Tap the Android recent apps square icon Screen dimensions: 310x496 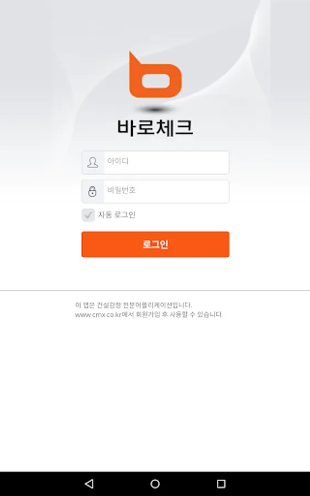tap(221, 483)
